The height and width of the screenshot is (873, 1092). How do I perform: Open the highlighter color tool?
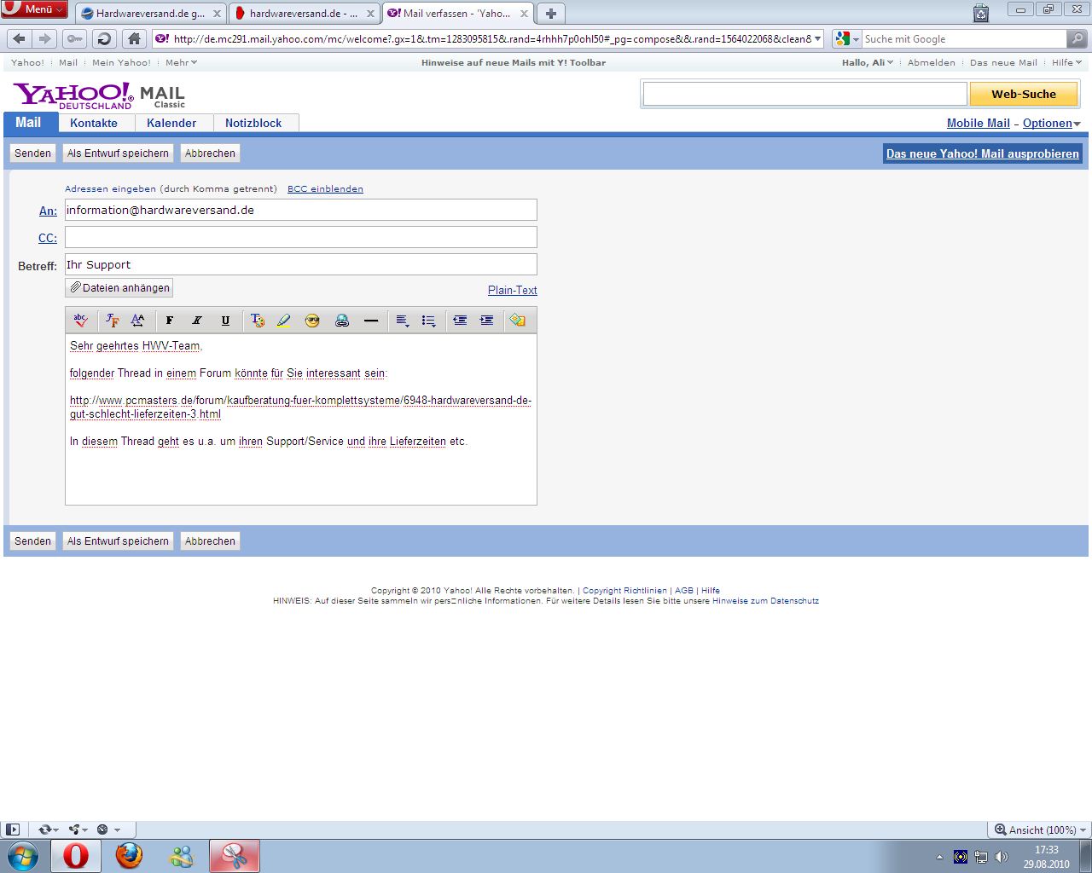point(284,321)
